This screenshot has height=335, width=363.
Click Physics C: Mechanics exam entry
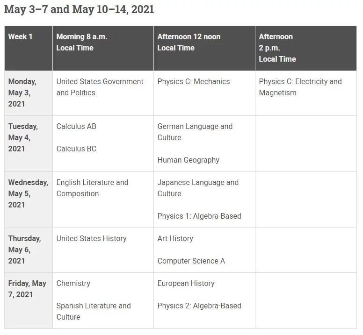[x=194, y=82]
